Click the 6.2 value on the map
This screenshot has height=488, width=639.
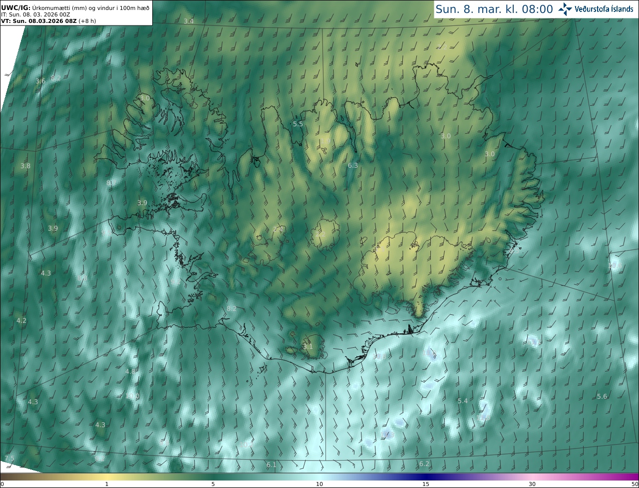tap(424, 464)
